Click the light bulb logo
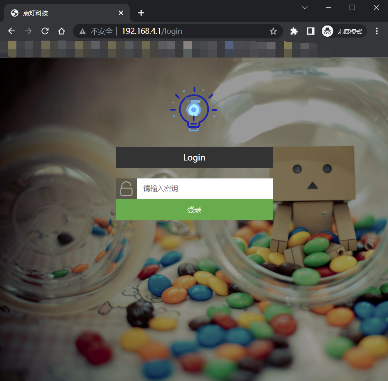This screenshot has height=381, width=388. coord(194,109)
